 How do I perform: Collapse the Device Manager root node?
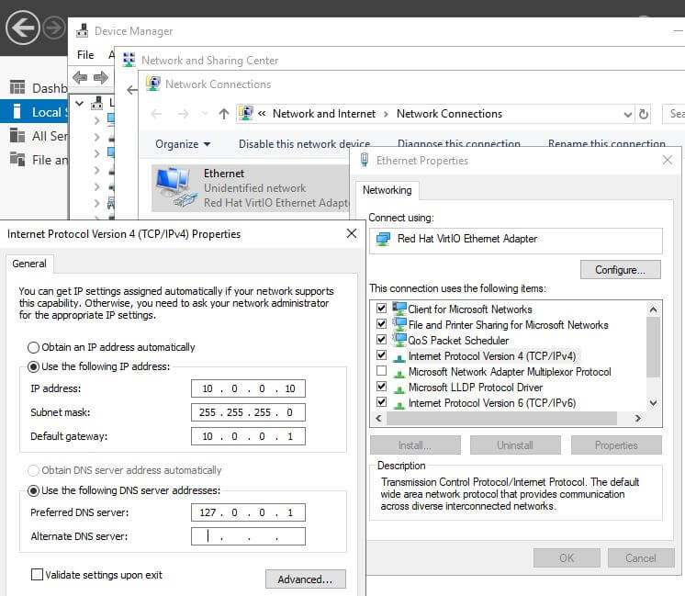pyautogui.click(x=80, y=104)
